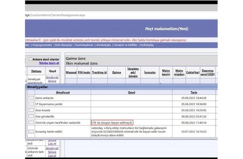
Task: Check box for 'Gömrük orqanı tərəfindən saxlanıldı'
Action: click(31, 123)
